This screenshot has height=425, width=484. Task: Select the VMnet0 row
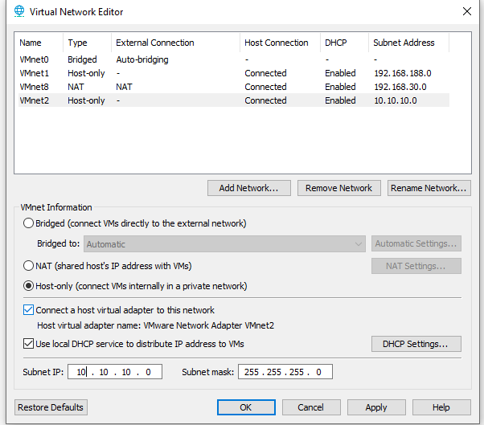(234, 59)
